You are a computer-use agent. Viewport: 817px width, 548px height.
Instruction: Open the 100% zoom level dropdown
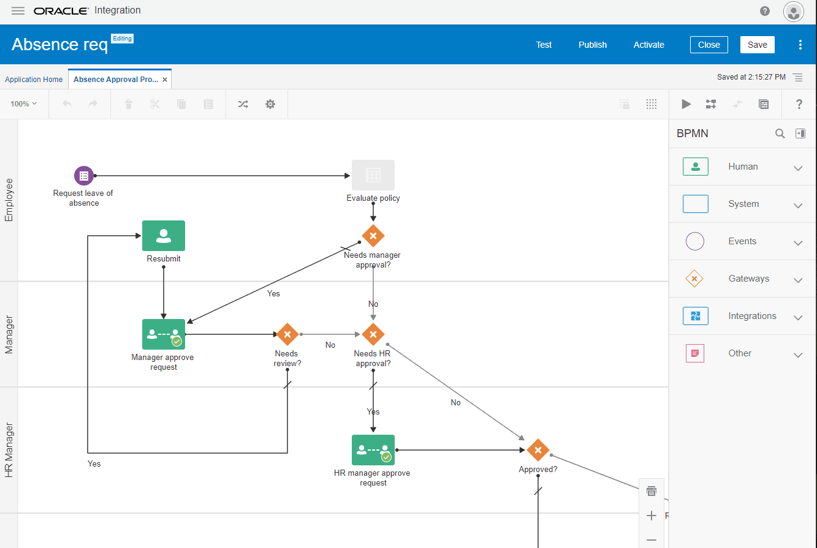23,104
